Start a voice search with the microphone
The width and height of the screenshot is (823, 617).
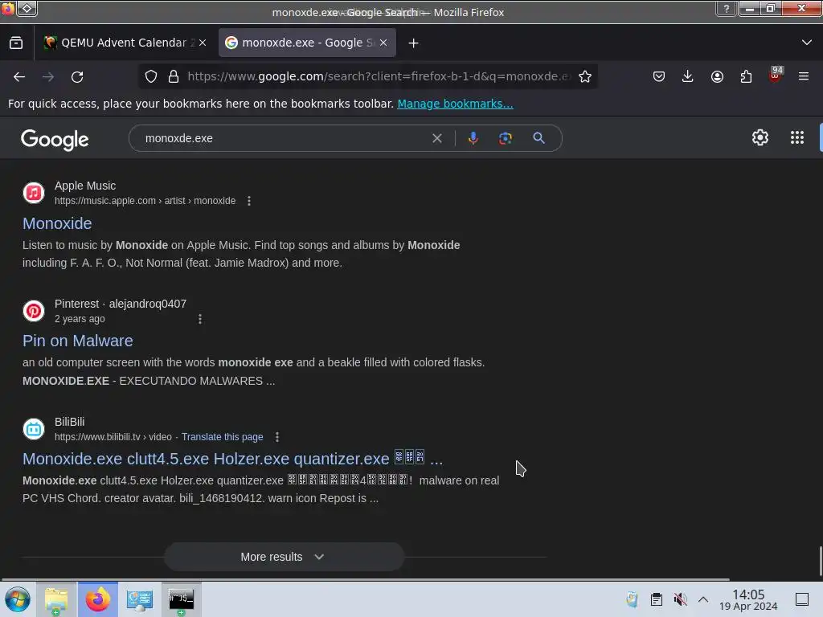coord(473,138)
